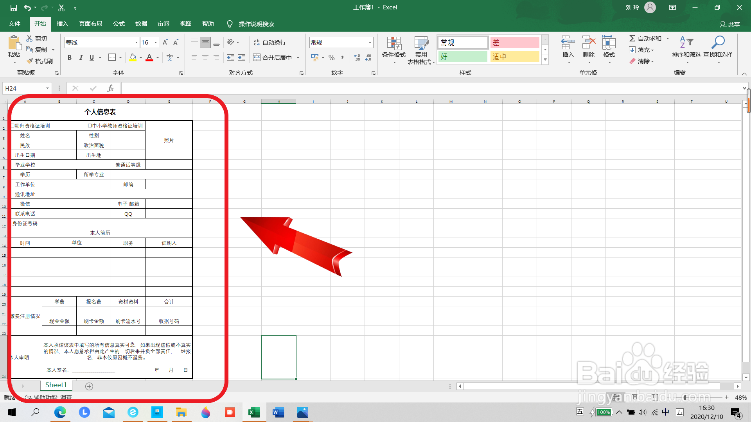
Task: Click the 共享 share button
Action: [730, 24]
